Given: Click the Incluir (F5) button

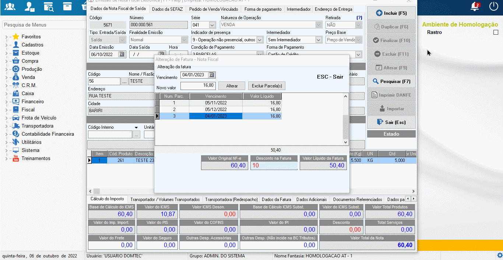Looking at the screenshot, I should (x=391, y=13).
